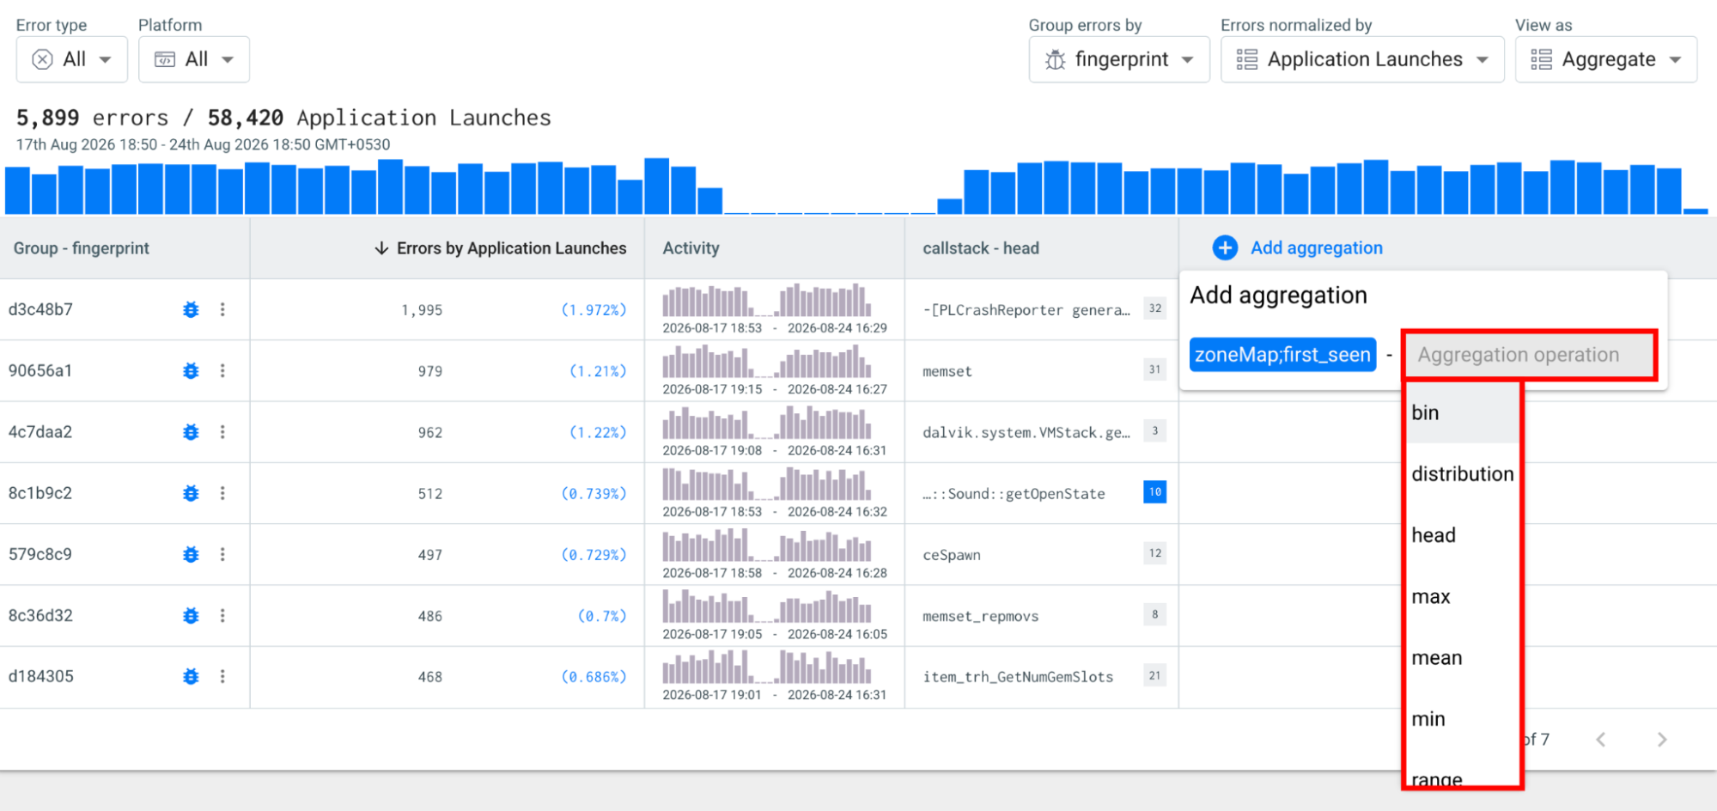Click the bug icon for d3c48b7
This screenshot has height=811, width=1717.
(x=191, y=309)
